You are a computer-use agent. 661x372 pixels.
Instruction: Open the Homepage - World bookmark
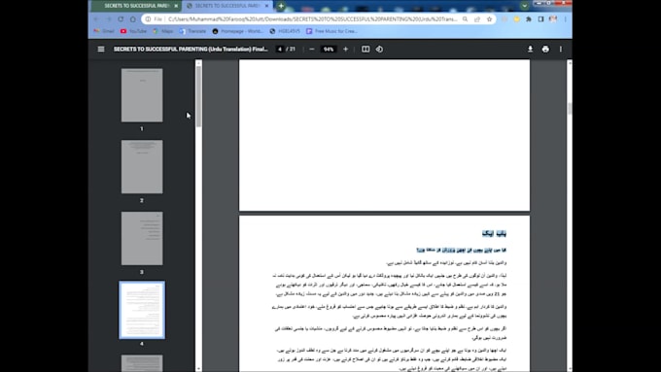coord(238,31)
